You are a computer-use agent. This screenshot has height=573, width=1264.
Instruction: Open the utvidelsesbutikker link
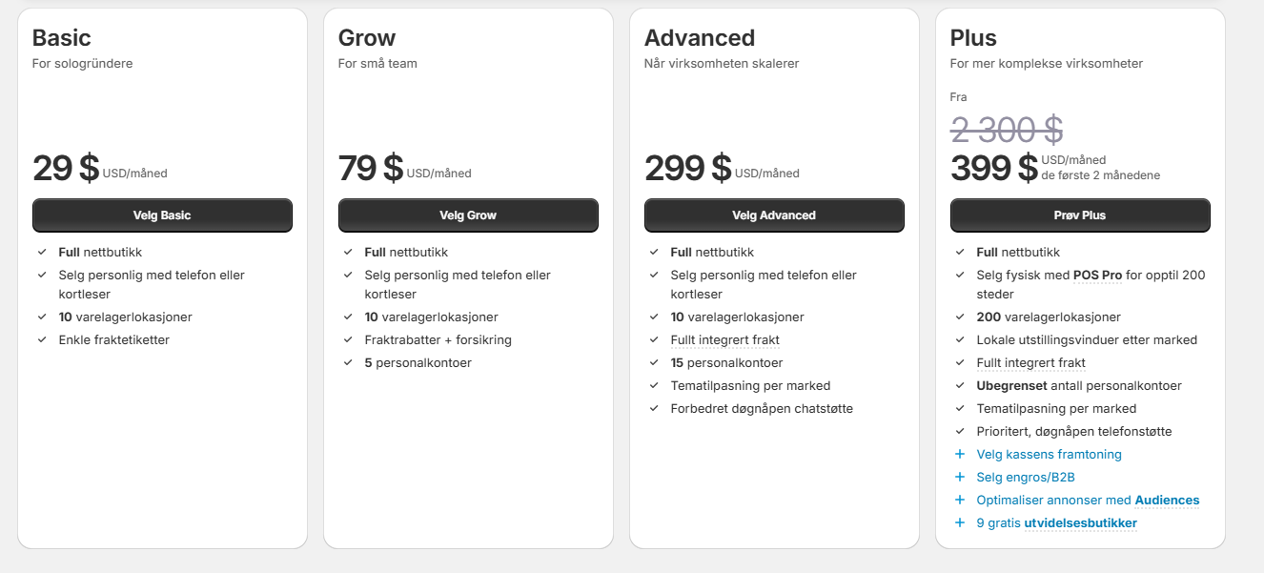coord(1080,523)
